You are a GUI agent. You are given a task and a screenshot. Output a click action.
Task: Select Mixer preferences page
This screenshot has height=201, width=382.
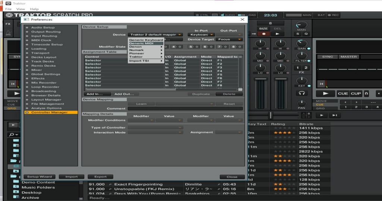click(37, 70)
